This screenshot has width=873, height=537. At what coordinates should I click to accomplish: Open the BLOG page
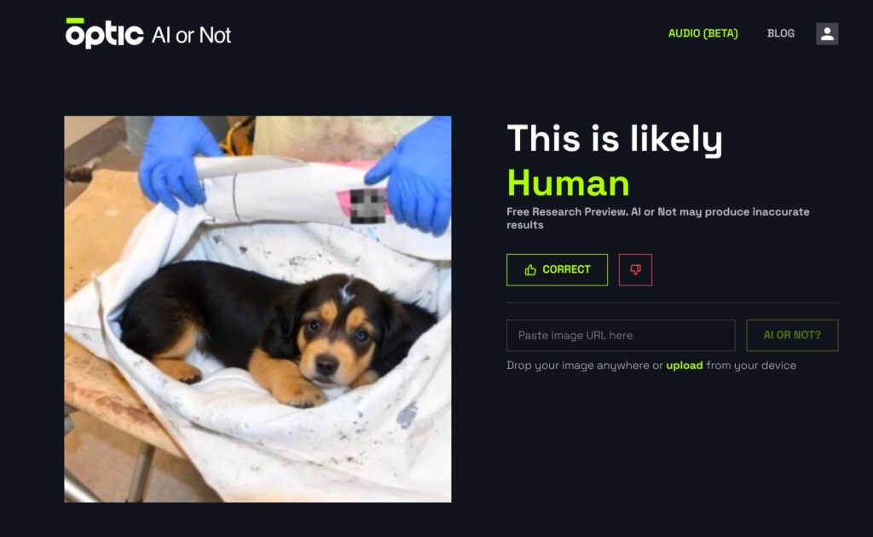(x=781, y=33)
